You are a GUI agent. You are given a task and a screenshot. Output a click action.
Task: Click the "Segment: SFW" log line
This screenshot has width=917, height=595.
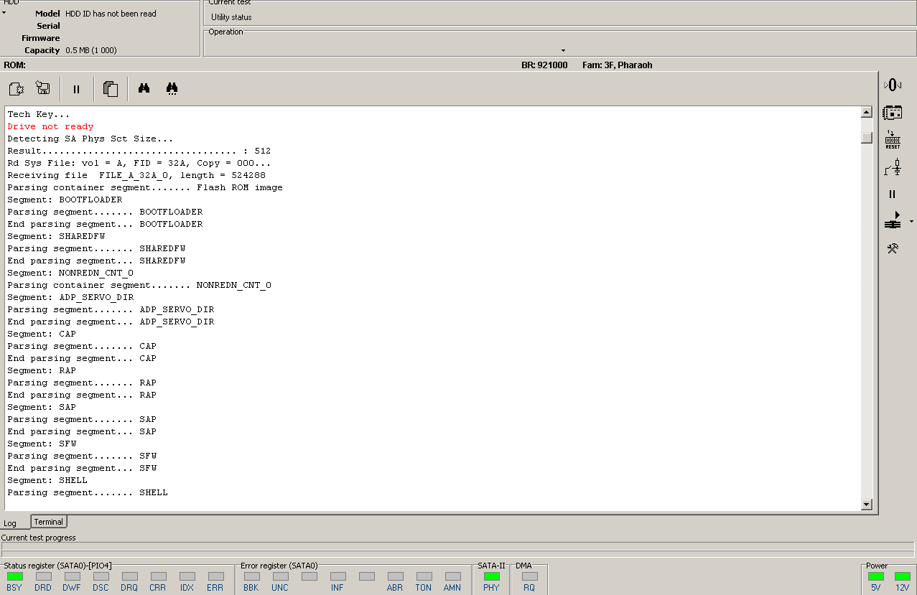[42, 444]
